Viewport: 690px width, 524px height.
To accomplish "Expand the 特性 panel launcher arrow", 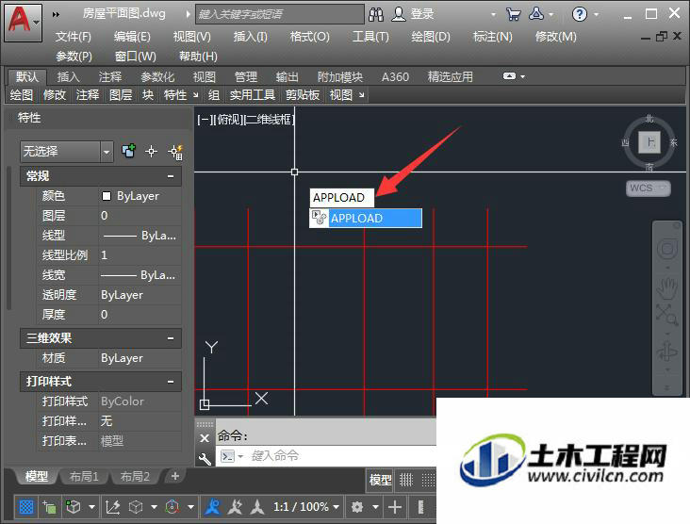I will tap(195, 94).
